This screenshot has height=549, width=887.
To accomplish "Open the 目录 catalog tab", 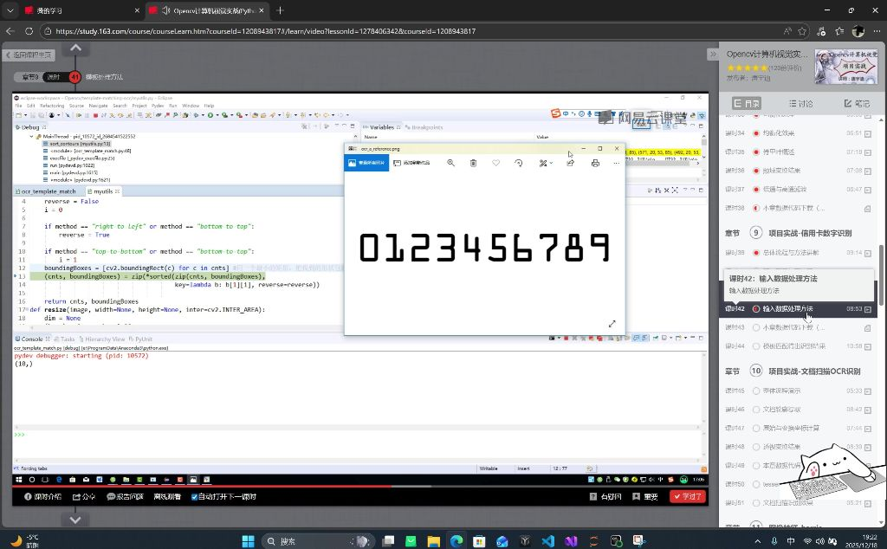I will pos(746,103).
